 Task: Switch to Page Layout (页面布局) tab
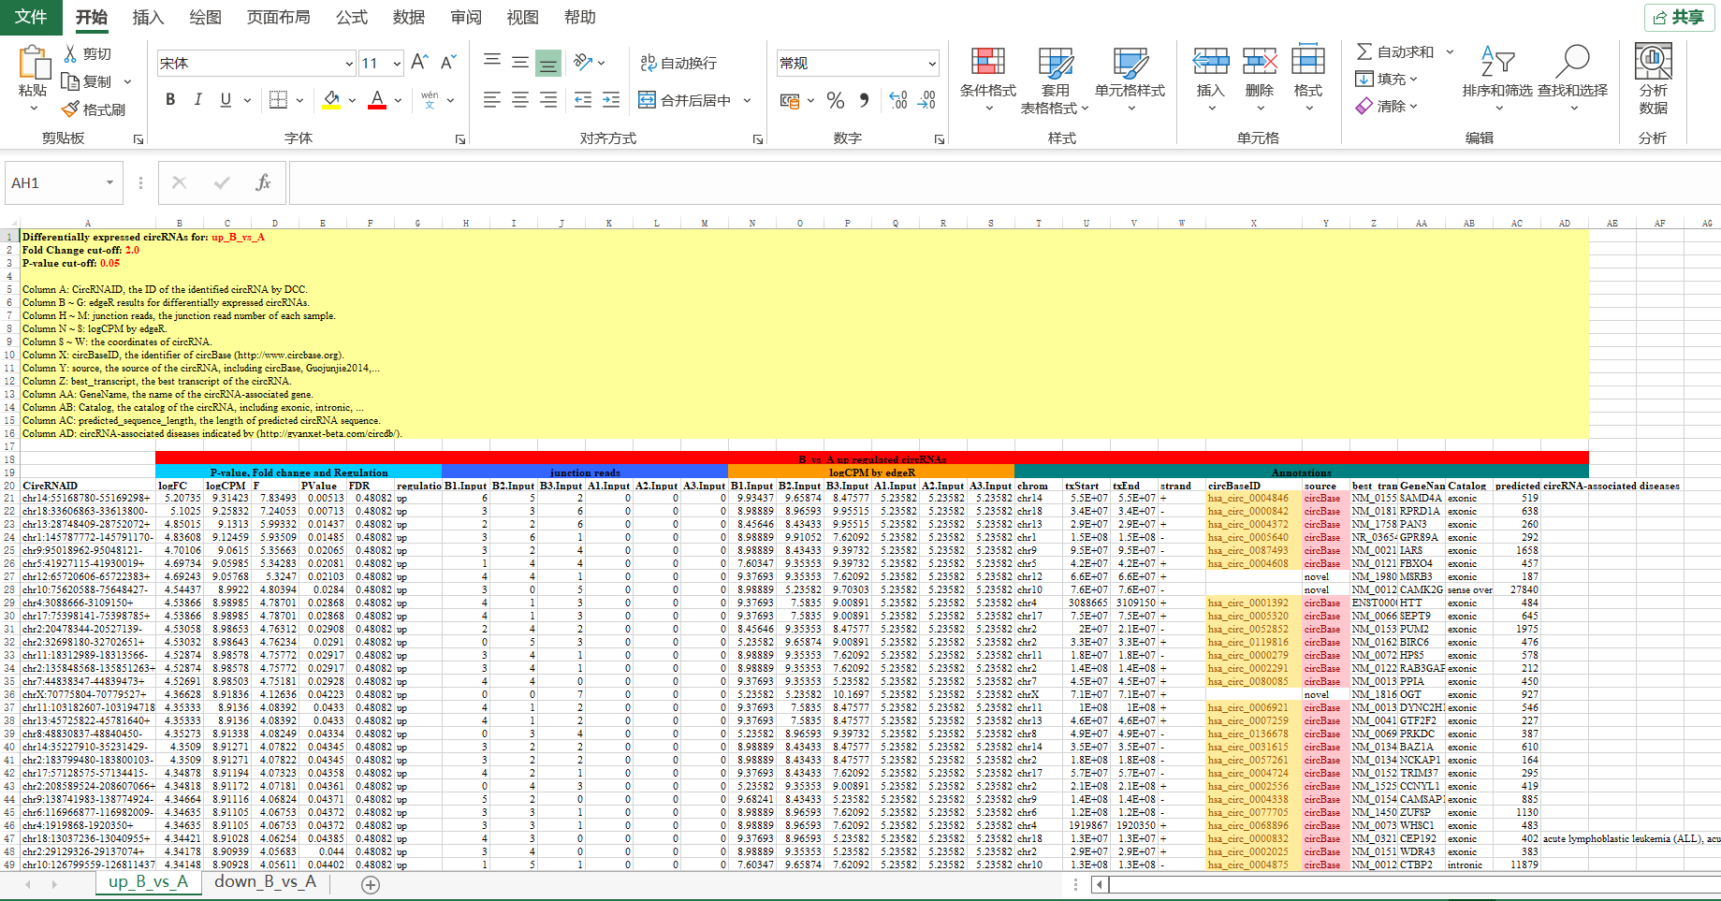pos(278,17)
